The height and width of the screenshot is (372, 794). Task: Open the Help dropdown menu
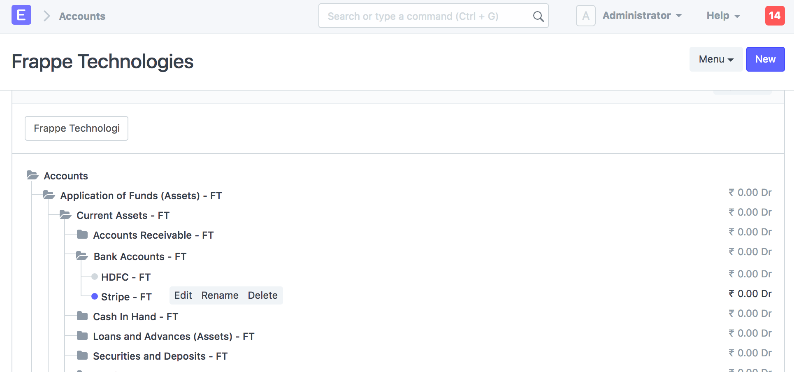point(723,16)
